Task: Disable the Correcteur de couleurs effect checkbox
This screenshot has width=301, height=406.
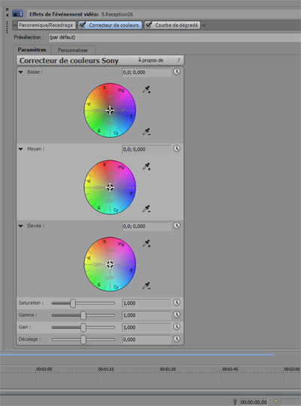Action: (x=83, y=25)
